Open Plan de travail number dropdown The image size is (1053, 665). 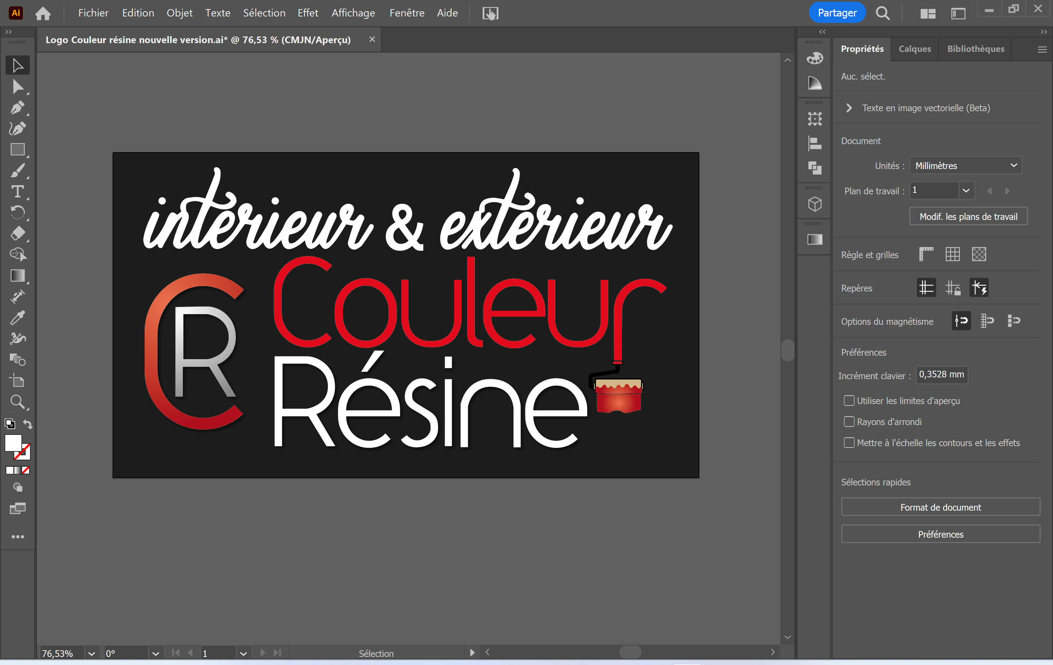coord(966,190)
